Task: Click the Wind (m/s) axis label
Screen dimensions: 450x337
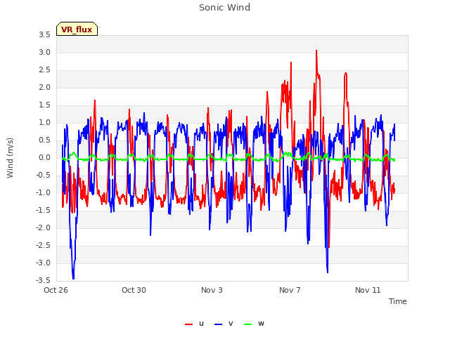Action: pos(10,158)
